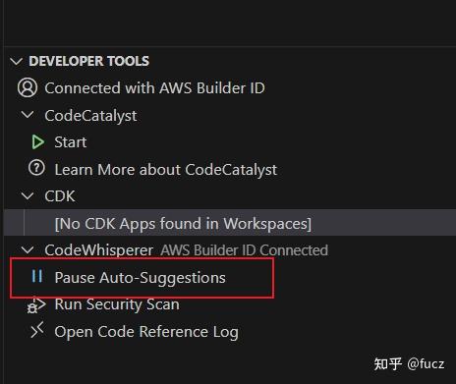The image size is (456, 384).
Task: Select No CDK Apps found row
Action: pyautogui.click(x=230, y=223)
